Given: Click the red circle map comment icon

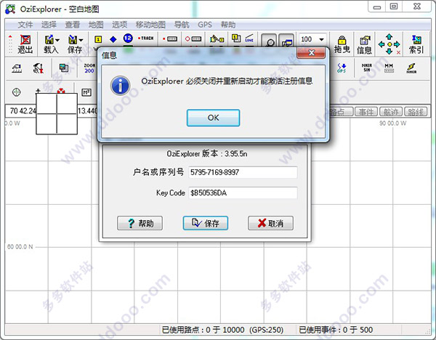Looking at the screenshot, I should click(193, 39).
